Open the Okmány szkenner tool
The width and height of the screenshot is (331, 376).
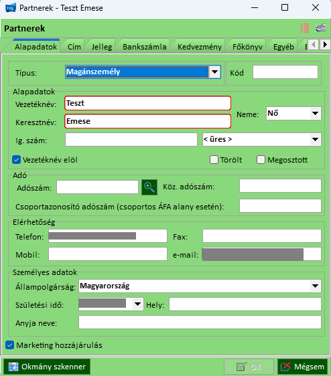point(47,367)
